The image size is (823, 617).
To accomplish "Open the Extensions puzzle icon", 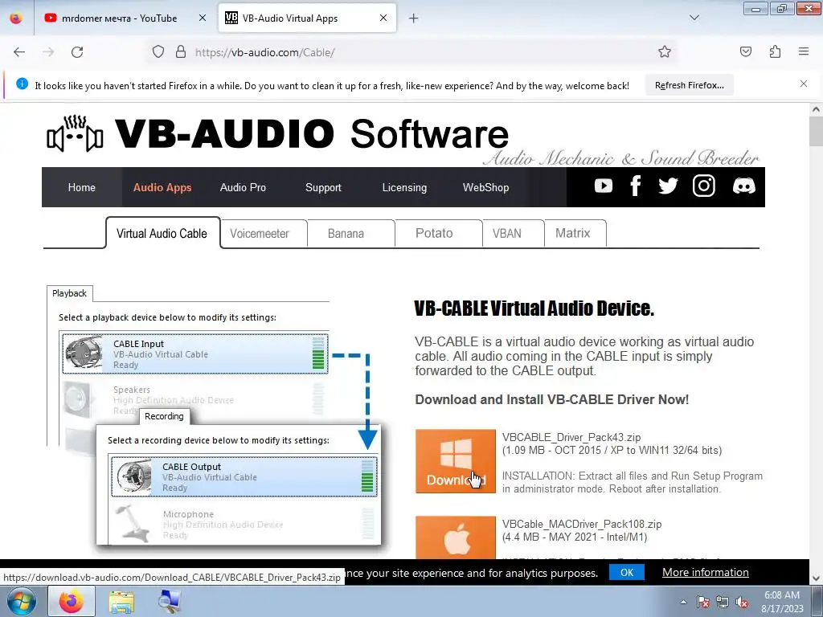I will tap(775, 52).
